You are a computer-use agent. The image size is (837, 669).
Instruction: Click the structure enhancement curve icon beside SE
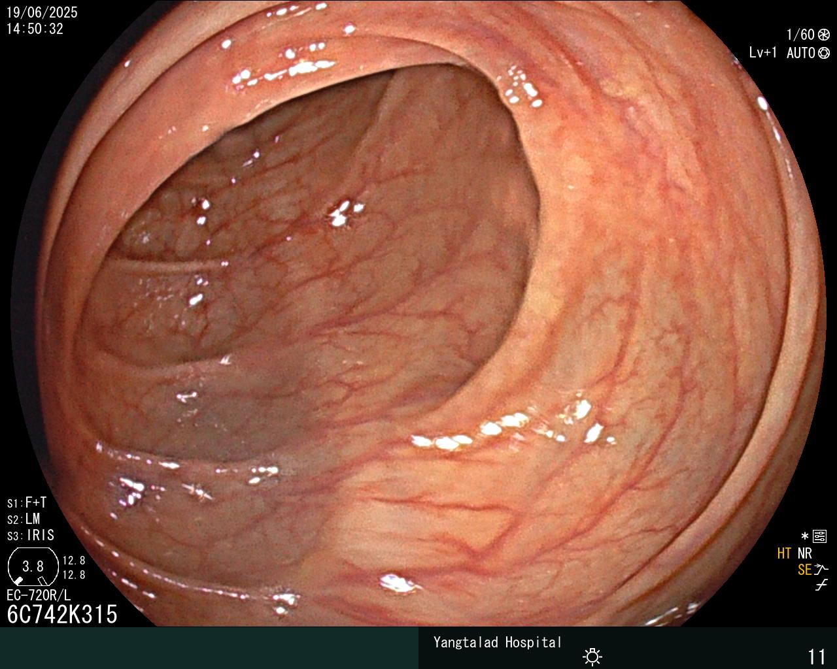pos(821,570)
